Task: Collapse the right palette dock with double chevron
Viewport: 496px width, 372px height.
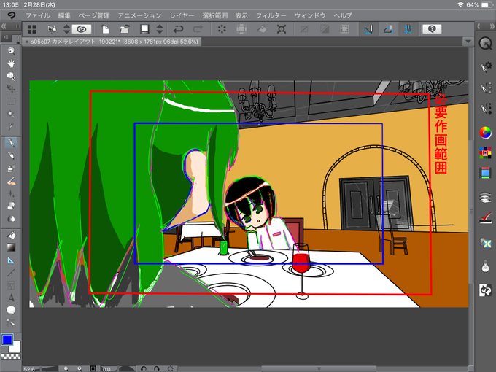Action: (492, 26)
